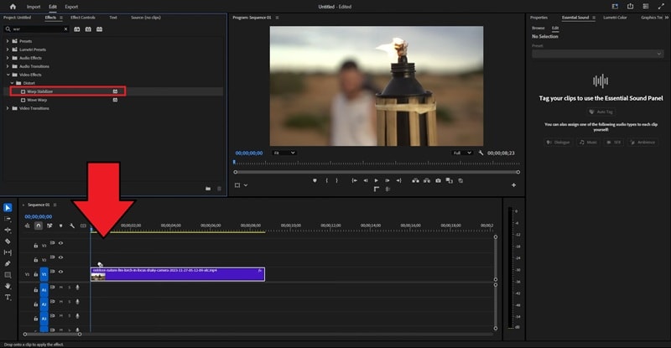Clear the effects search field
Image resolution: width=671 pixels, height=348 pixels.
tap(65, 29)
